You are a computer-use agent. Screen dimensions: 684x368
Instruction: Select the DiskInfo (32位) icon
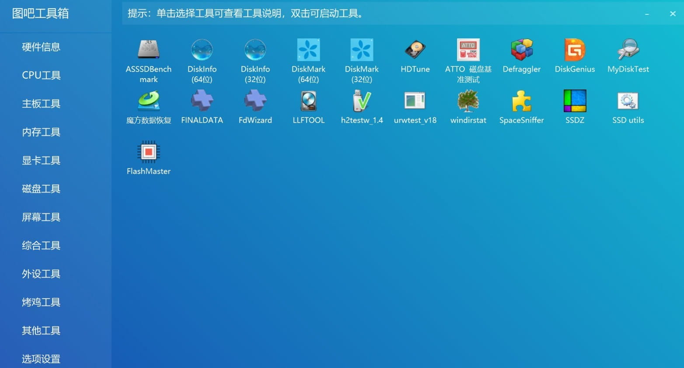[x=255, y=50]
